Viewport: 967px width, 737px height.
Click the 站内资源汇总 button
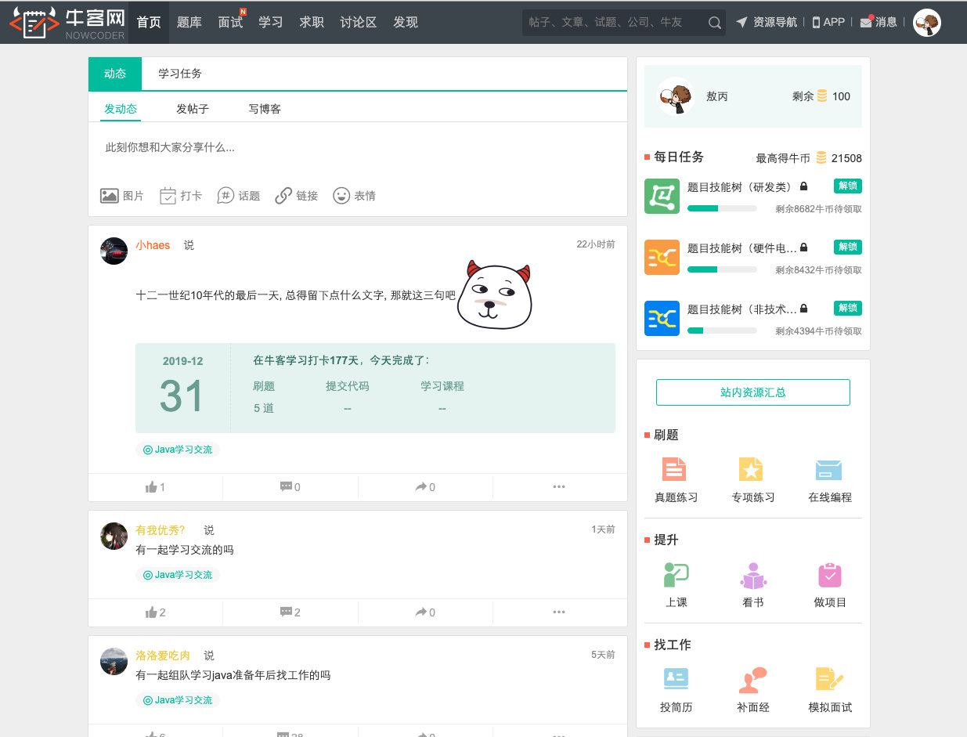(752, 392)
